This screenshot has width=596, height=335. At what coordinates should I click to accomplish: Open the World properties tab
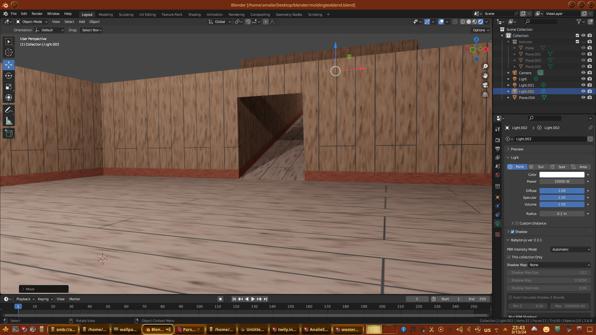(x=498, y=175)
